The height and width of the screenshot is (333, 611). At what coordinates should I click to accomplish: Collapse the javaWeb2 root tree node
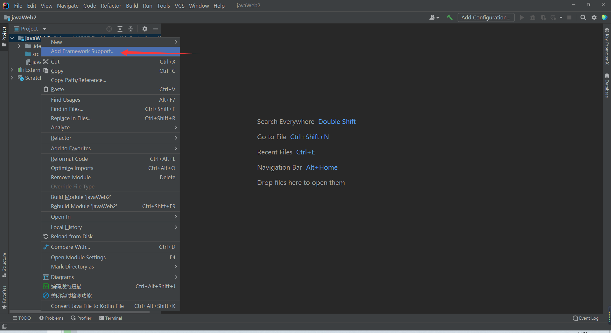12,38
